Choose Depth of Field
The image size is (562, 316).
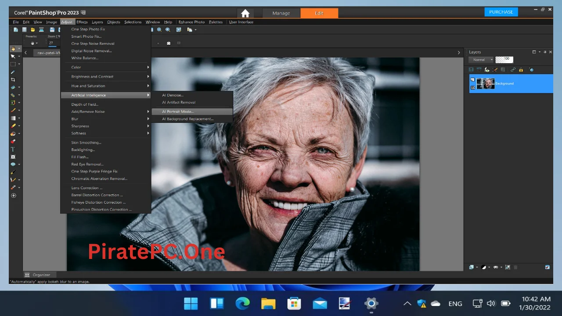(x=105, y=104)
